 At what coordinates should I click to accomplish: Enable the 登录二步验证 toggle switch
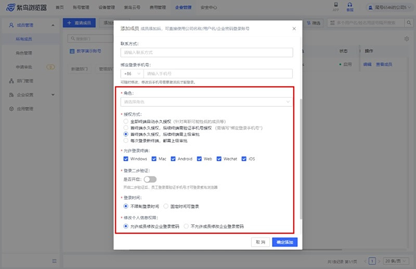click(x=150, y=180)
